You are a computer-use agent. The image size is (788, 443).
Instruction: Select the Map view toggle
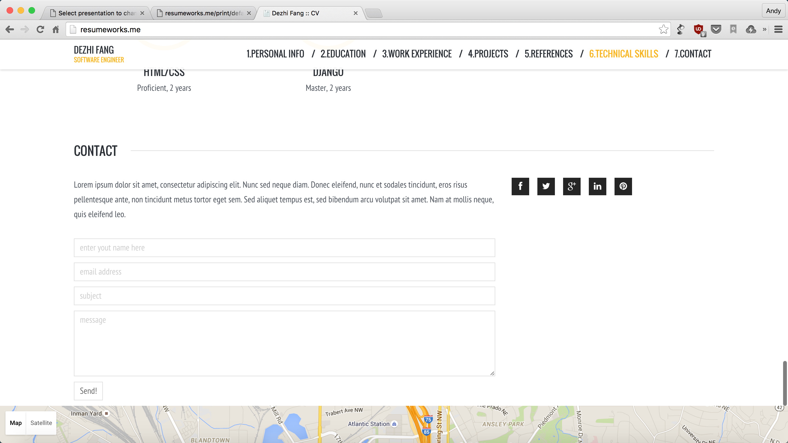[x=16, y=423]
